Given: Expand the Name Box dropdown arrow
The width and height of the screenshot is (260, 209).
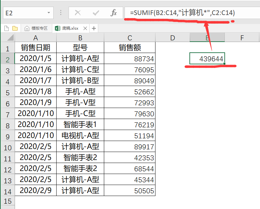Looking at the screenshot, I should [49, 13].
